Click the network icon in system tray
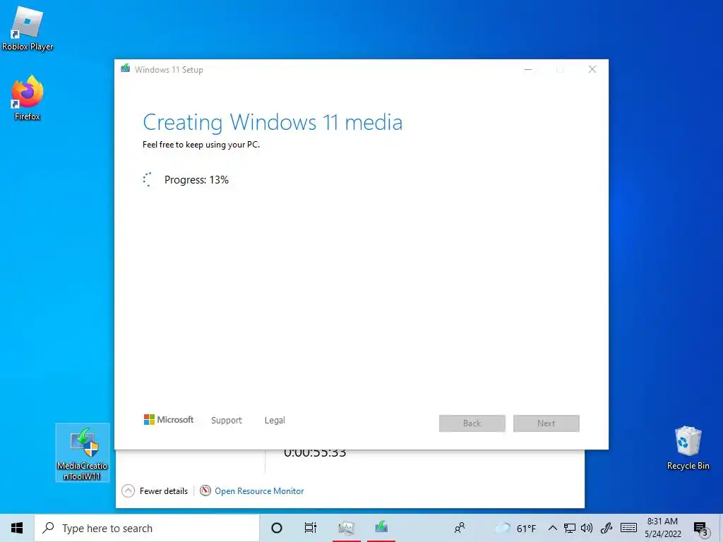Image resolution: width=723 pixels, height=542 pixels. [x=570, y=528]
